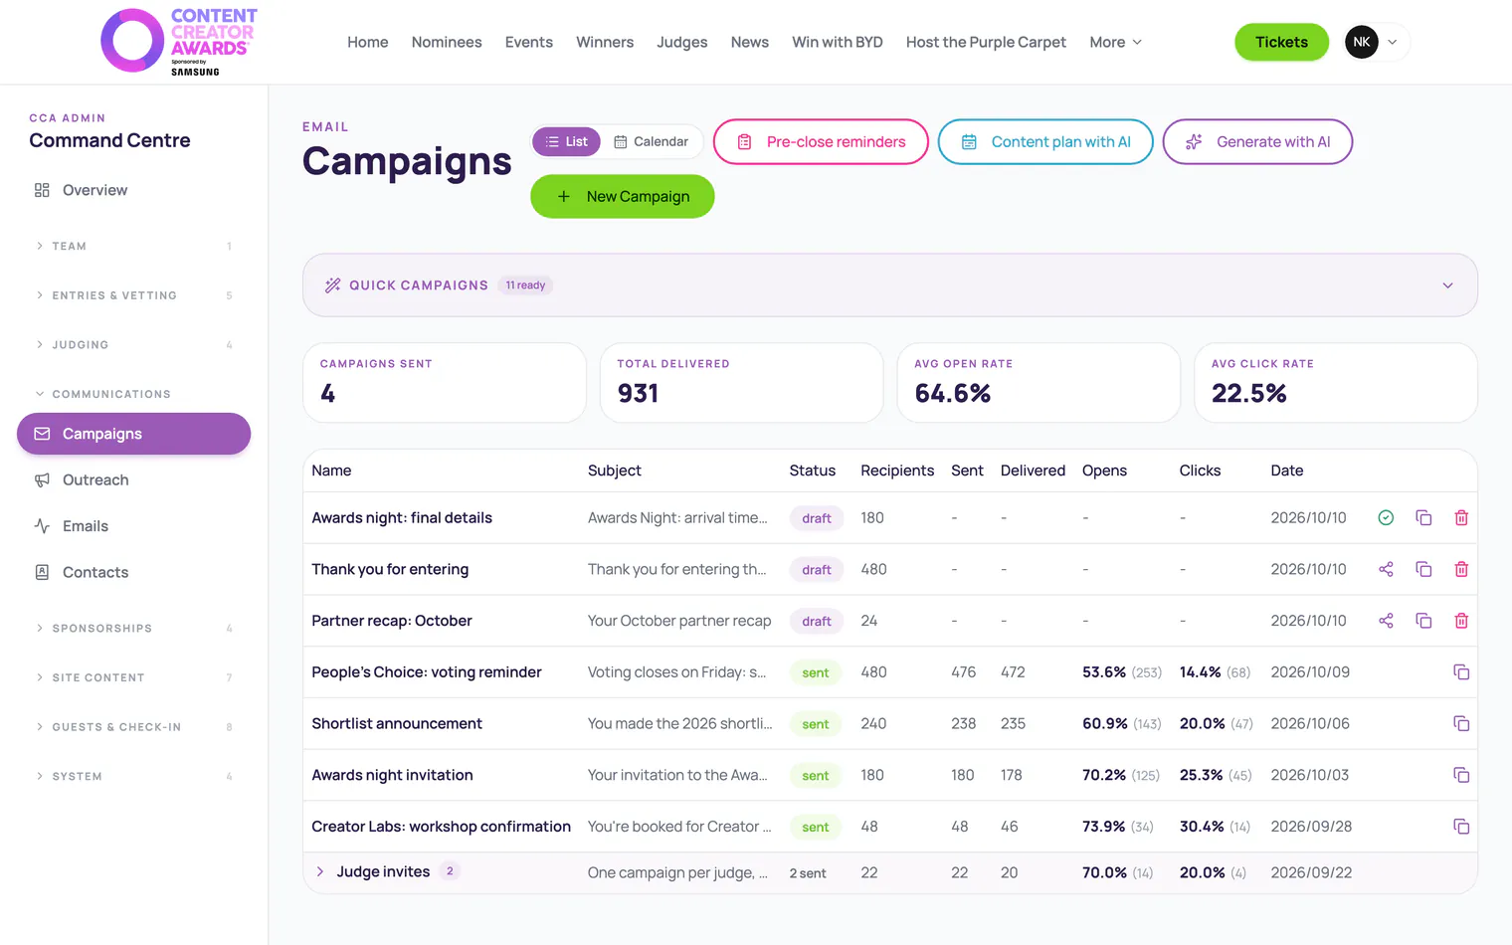Viewport: 1512px width, 945px height.
Task: Expand the Entries & Vetting section
Action: [x=133, y=295]
